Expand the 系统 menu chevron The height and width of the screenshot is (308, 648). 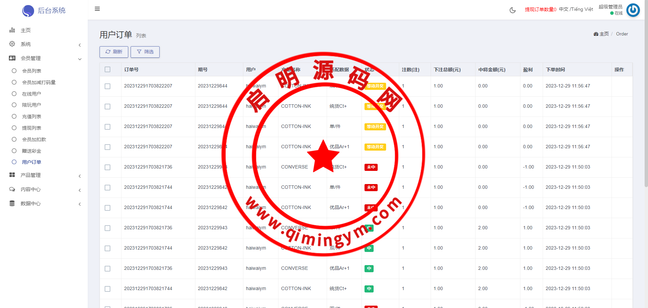point(80,45)
